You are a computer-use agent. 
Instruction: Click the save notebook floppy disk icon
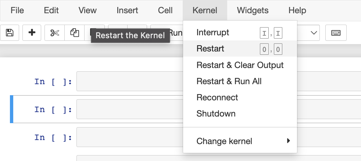click(10, 33)
